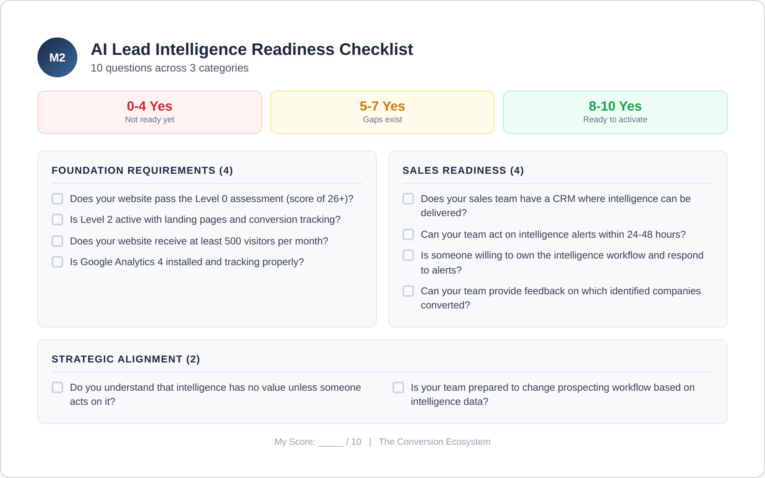765x478 pixels.
Task: Click the AI Lead Intelligence Readiness Checklist title
Action: 252,49
